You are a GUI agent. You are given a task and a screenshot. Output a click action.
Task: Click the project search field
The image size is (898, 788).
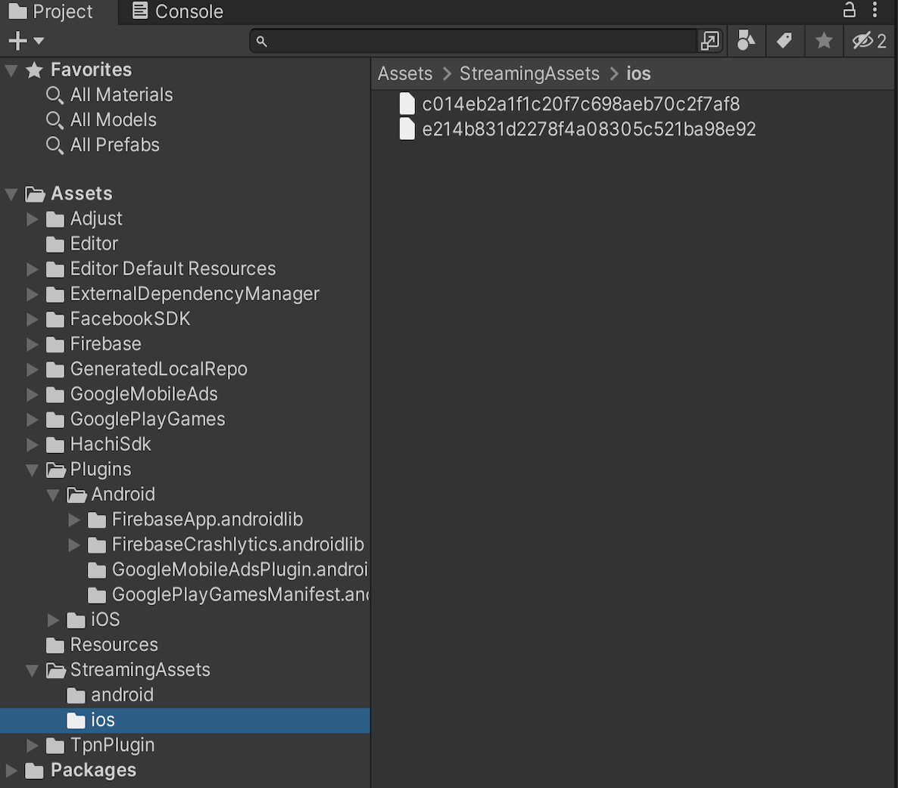(473, 41)
